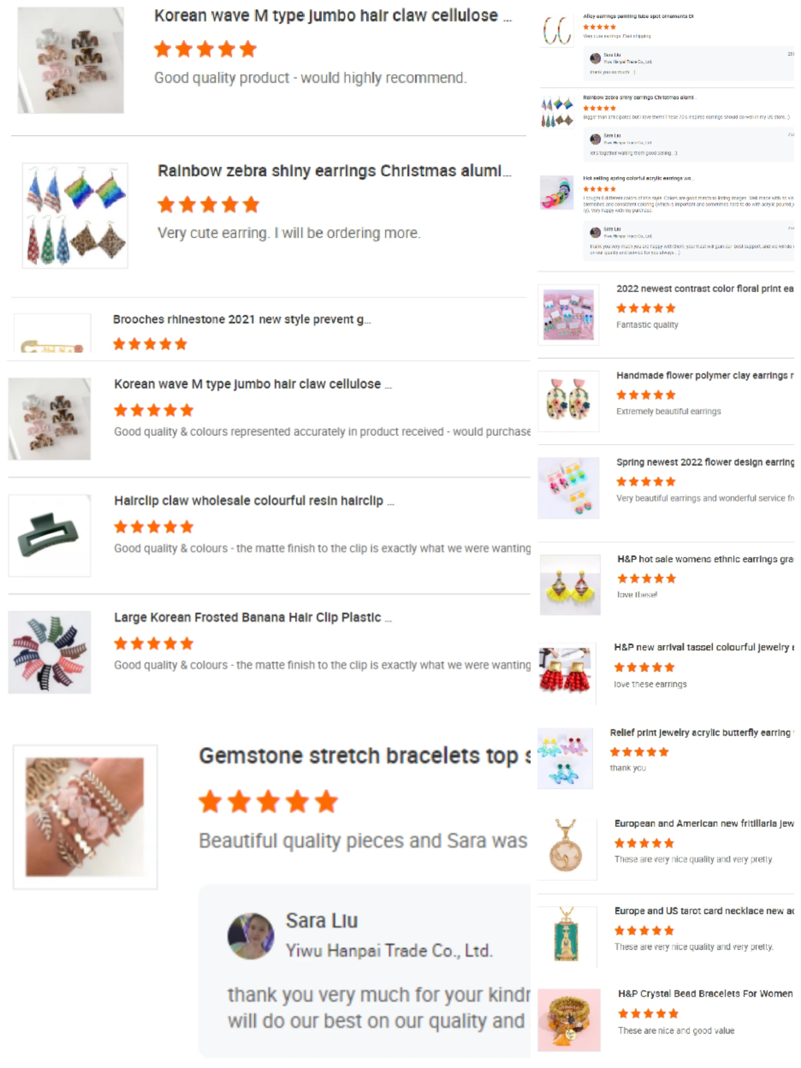The width and height of the screenshot is (801, 1068).
Task: Open Brooches rhinestone 2021 new style title
Action: click(x=241, y=320)
